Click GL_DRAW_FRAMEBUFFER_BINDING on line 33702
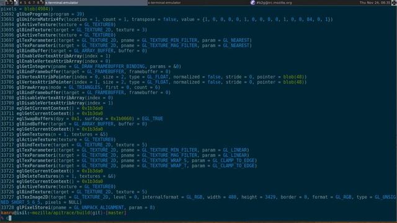Viewport: 397px width, 223px height. pyautogui.click(x=109, y=66)
